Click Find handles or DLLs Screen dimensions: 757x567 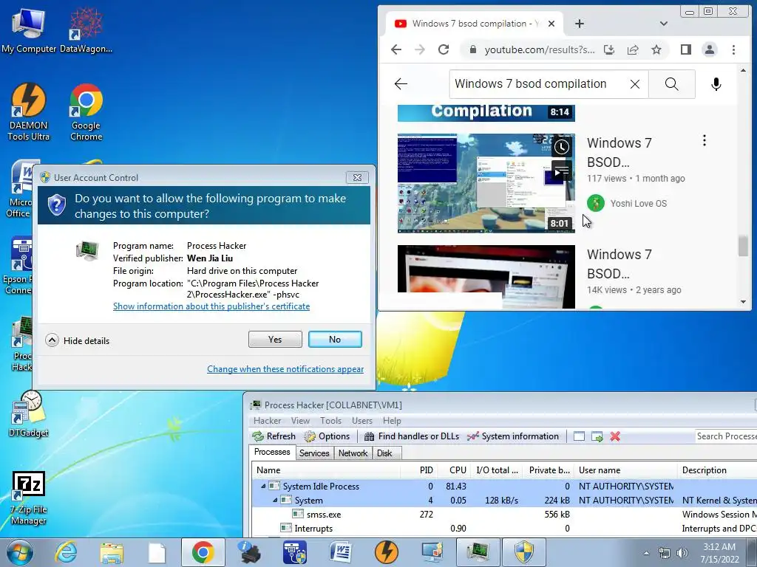pyautogui.click(x=411, y=436)
